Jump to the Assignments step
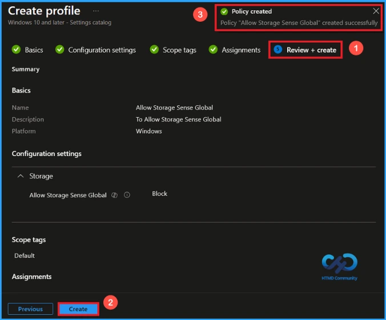This screenshot has height=320, width=386. click(x=241, y=50)
